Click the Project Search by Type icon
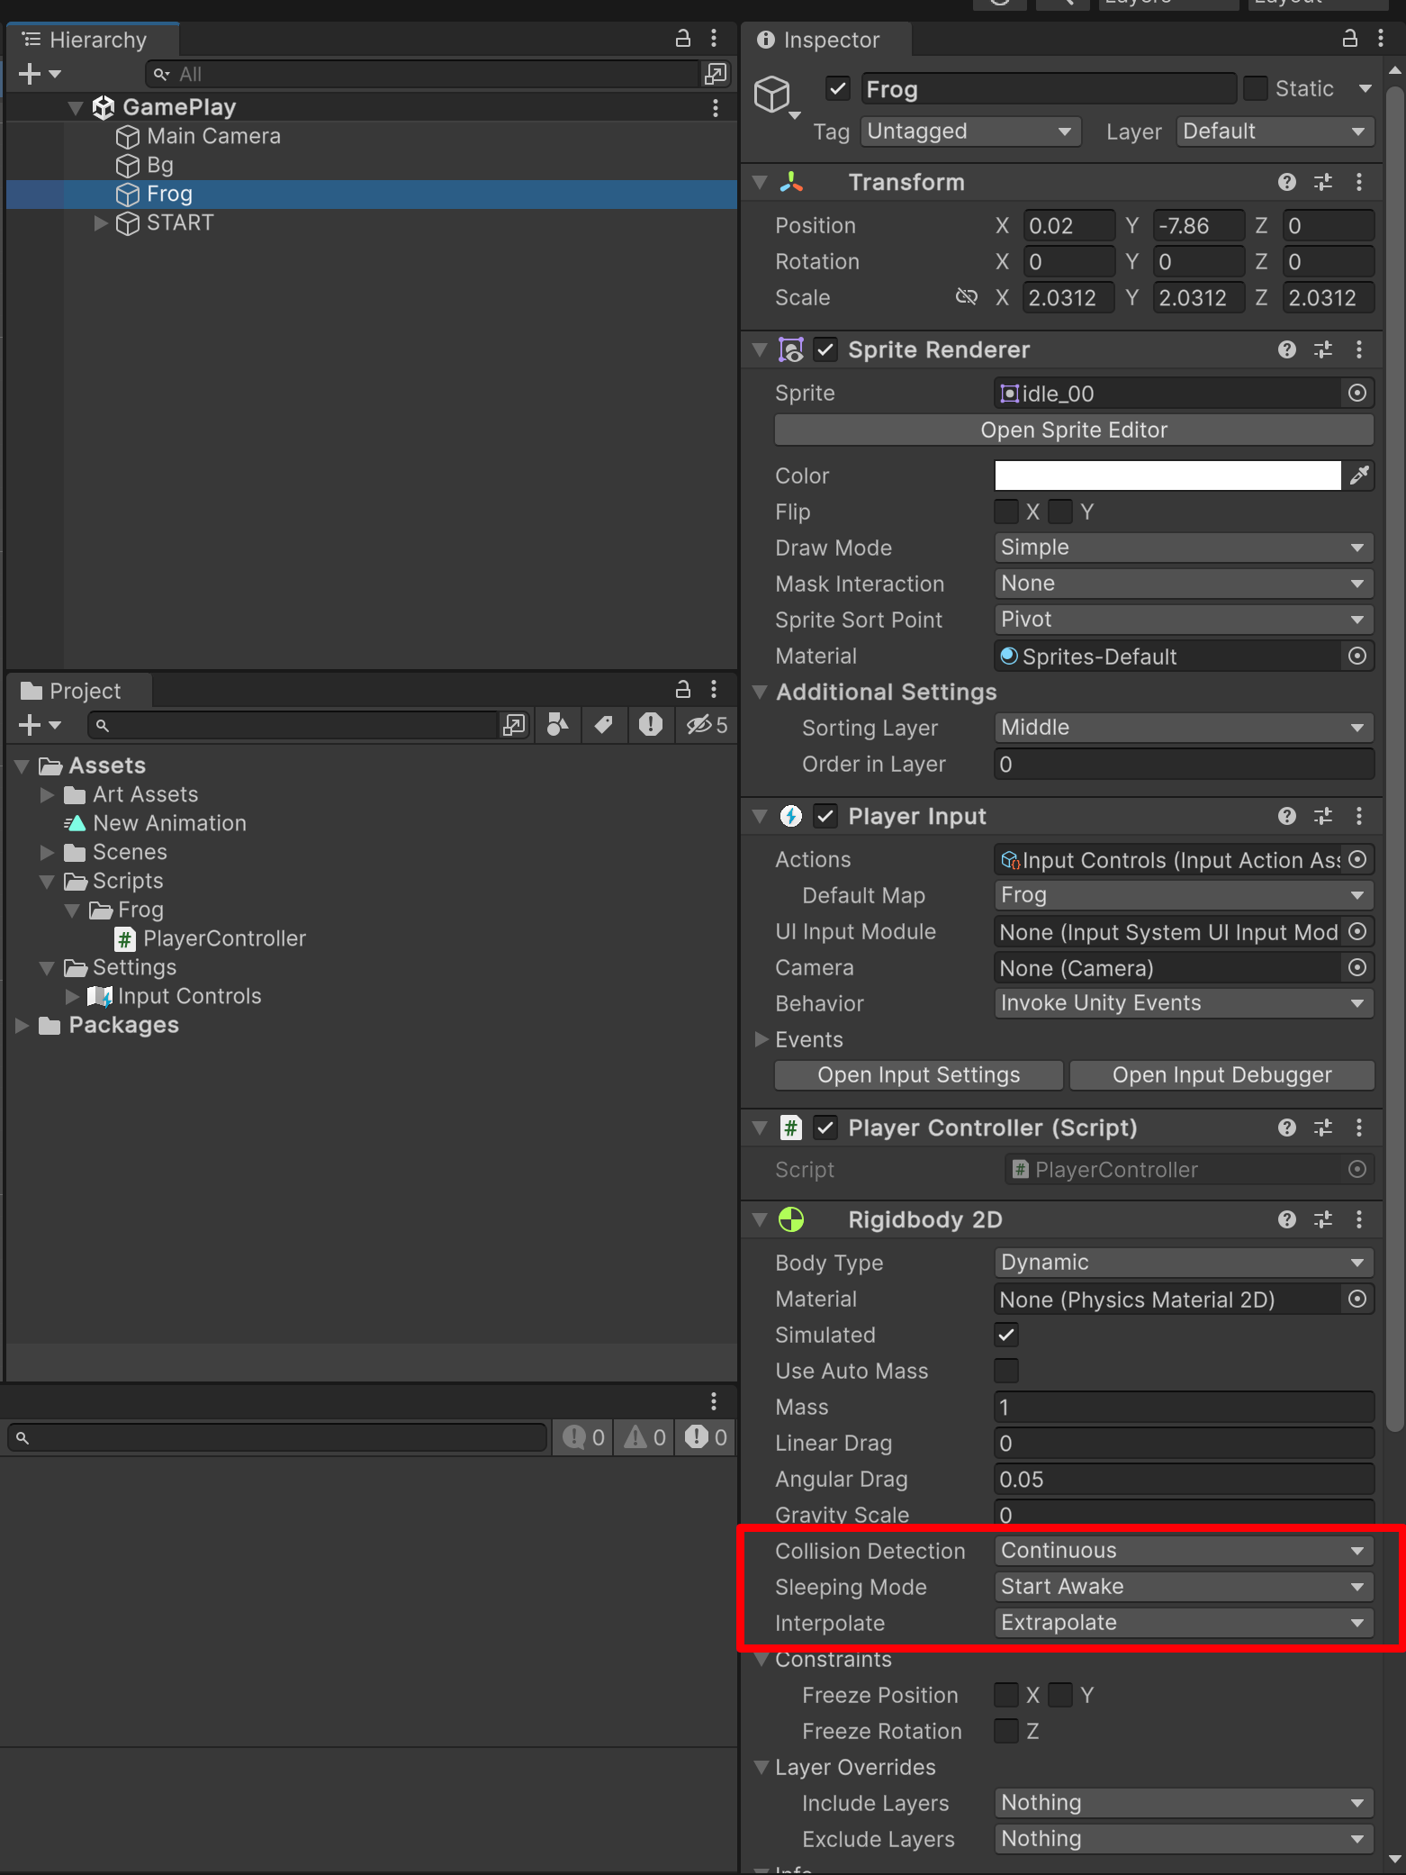This screenshot has height=1875, width=1406. pyautogui.click(x=558, y=724)
